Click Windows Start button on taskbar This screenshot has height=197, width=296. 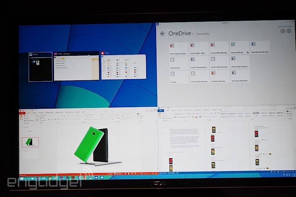point(22,179)
